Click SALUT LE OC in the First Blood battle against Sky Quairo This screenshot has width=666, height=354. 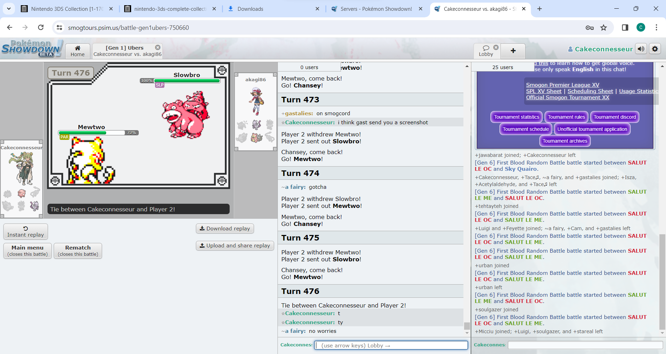click(561, 166)
